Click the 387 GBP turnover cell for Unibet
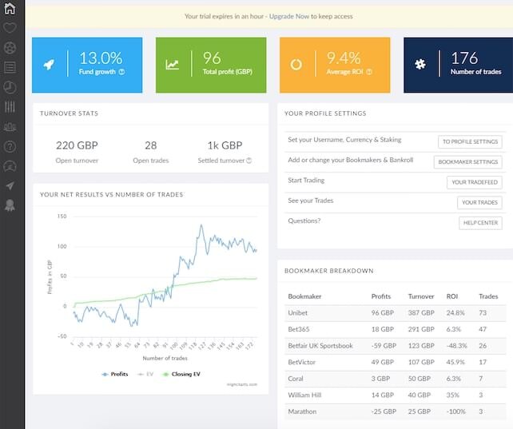 tap(421, 313)
